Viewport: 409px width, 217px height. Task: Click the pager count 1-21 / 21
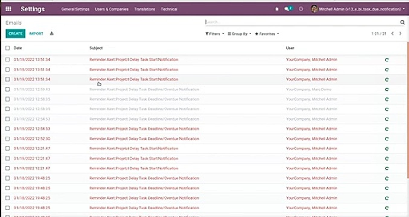click(379, 34)
